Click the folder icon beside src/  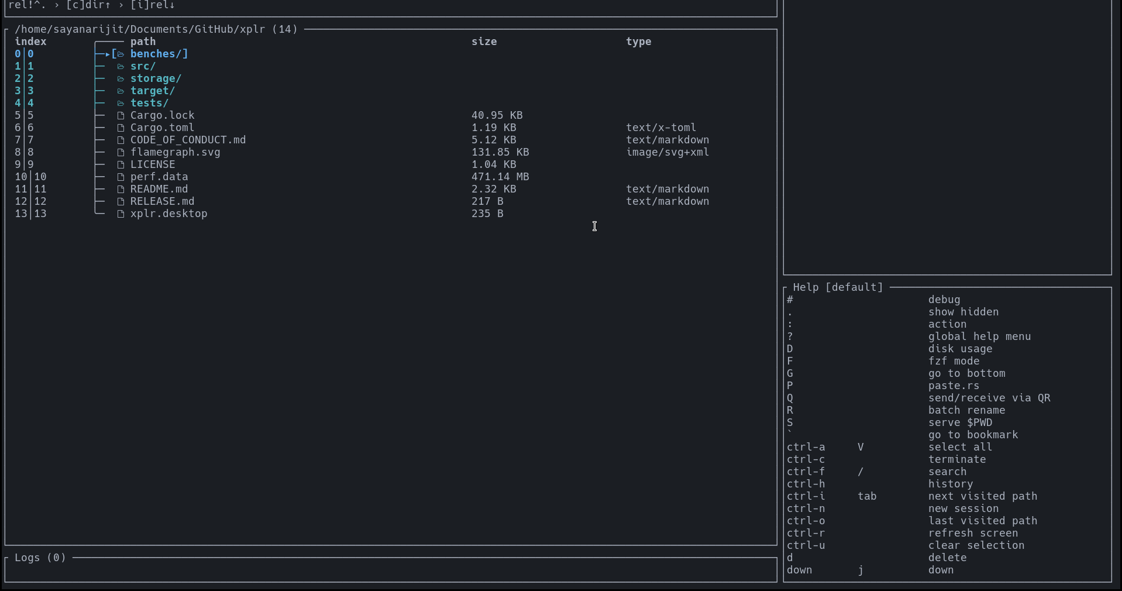coord(121,66)
